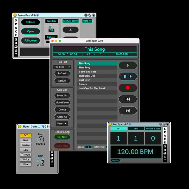Click the first icon on Space Cue title bar right
The height and width of the screenshot is (189, 189).
click(x=86, y=15)
